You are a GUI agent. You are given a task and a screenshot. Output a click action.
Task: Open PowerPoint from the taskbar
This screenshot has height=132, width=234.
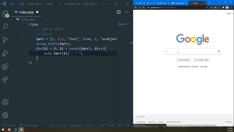[9, 129]
